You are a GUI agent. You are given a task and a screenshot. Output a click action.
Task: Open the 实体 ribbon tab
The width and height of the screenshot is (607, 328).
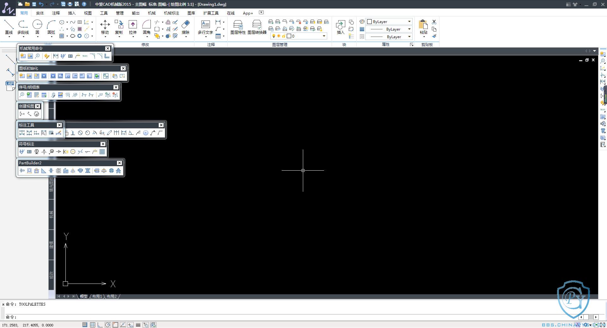[x=40, y=13]
